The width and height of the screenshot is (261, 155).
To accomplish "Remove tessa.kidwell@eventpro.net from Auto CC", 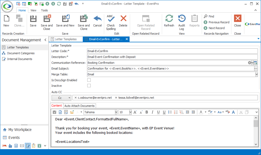I will click(x=116, y=98).
